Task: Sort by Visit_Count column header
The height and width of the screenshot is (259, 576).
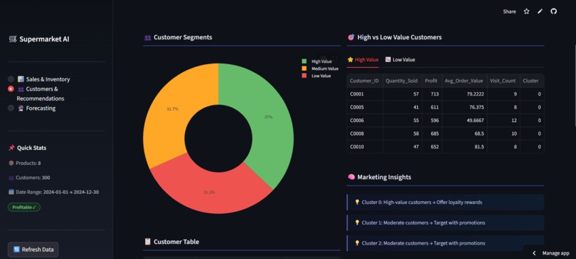Action: coord(503,81)
